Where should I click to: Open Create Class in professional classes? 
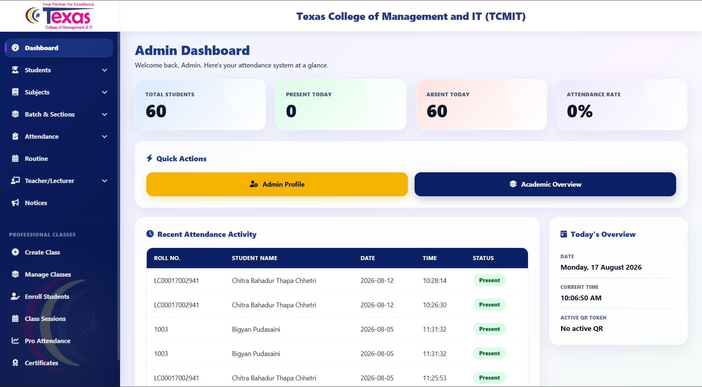point(59,252)
